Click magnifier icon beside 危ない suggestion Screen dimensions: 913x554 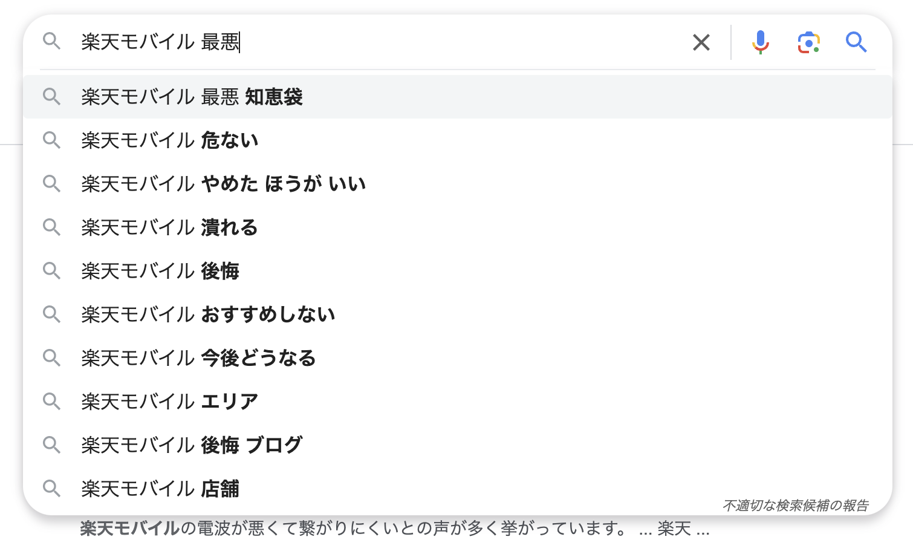[52, 140]
